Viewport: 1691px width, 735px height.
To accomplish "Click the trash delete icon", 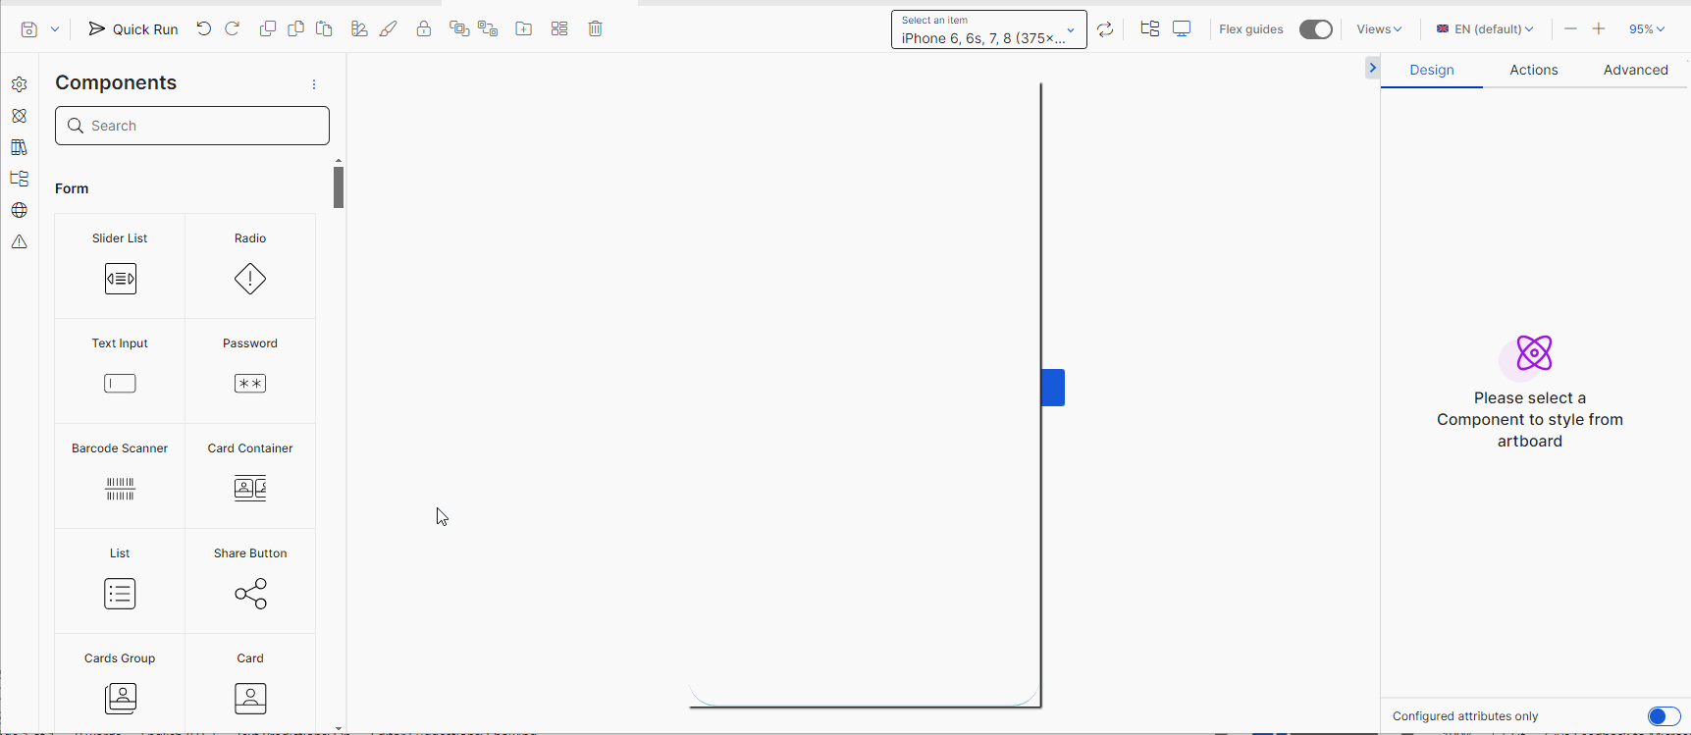I will [595, 28].
